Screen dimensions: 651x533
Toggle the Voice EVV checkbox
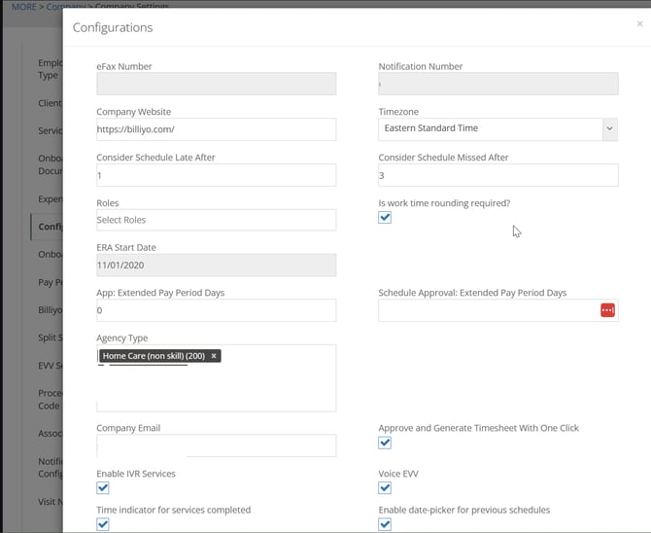pos(385,488)
